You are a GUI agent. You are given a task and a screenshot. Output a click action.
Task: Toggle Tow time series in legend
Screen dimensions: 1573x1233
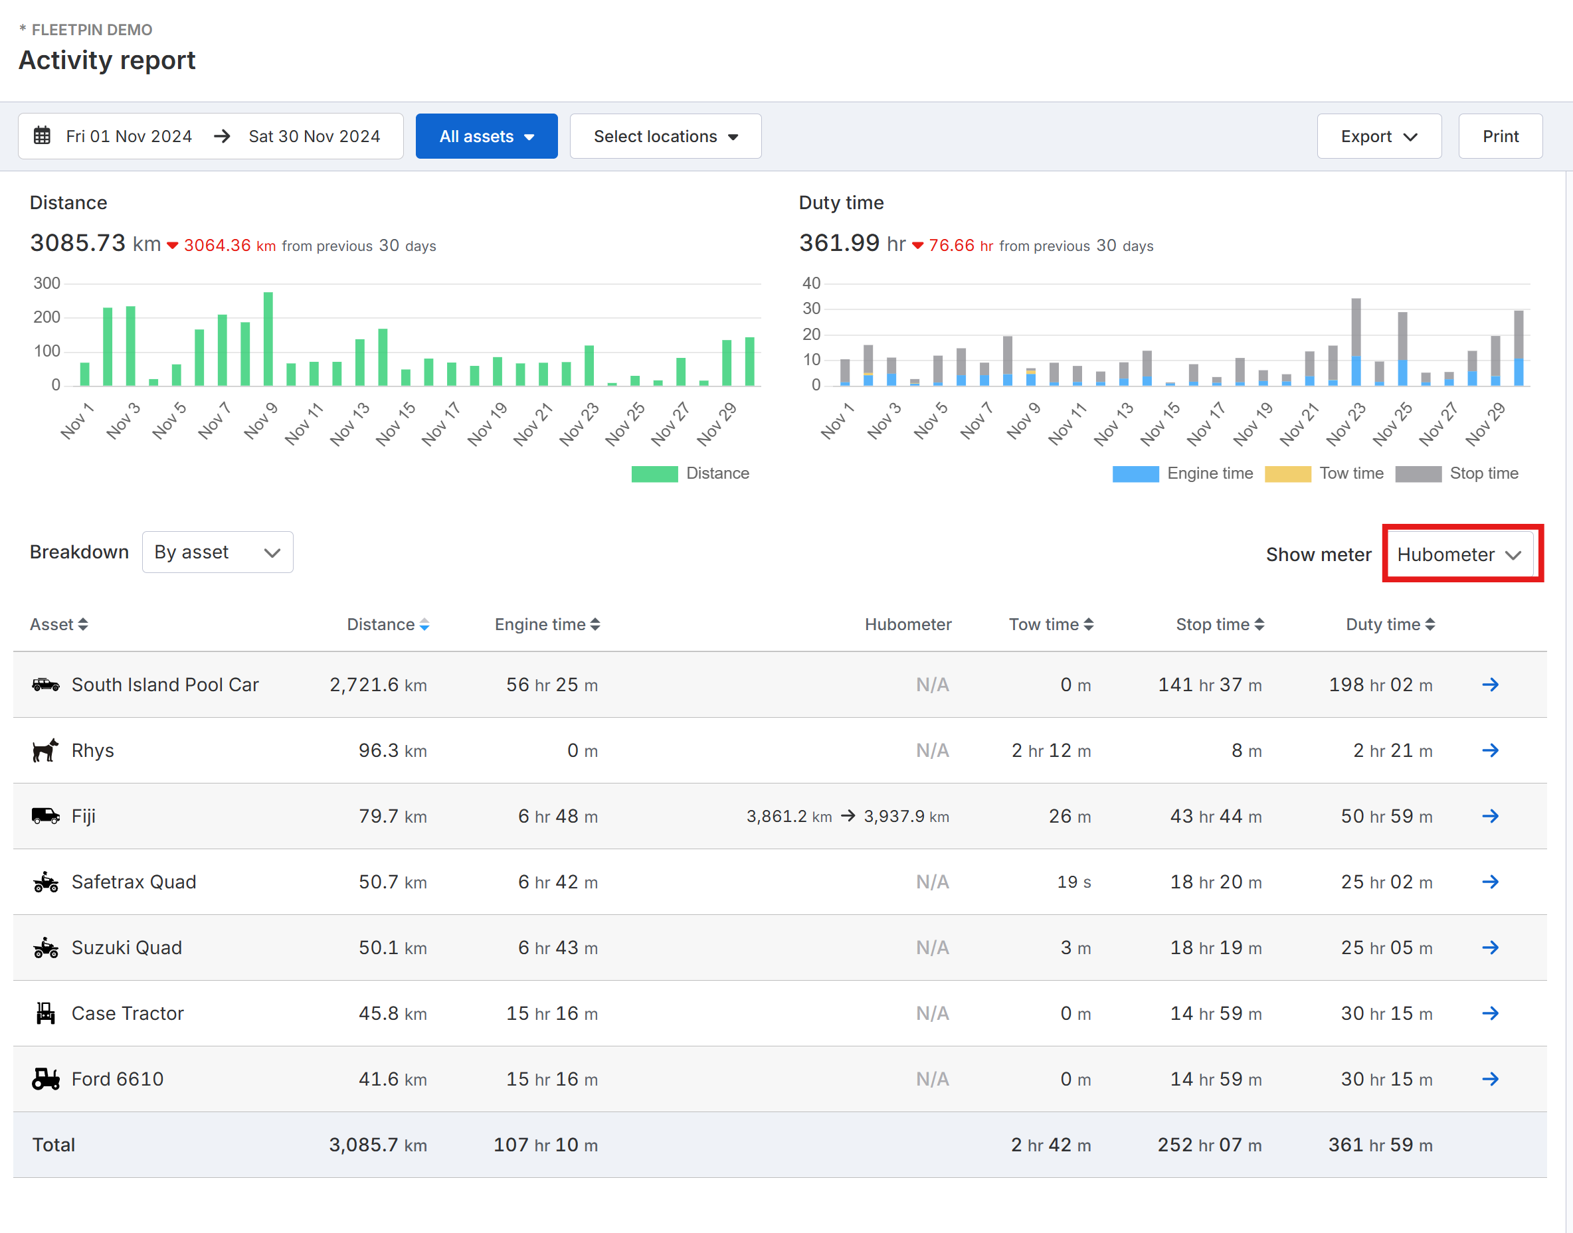click(1324, 473)
